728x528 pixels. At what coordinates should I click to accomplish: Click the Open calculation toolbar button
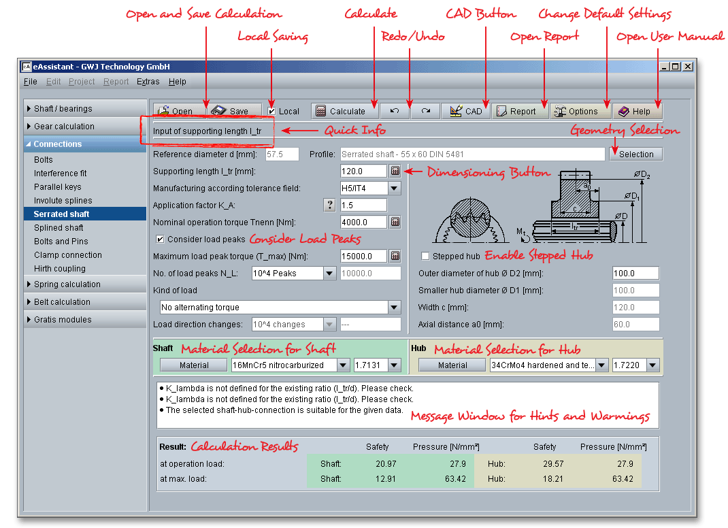[x=180, y=111]
